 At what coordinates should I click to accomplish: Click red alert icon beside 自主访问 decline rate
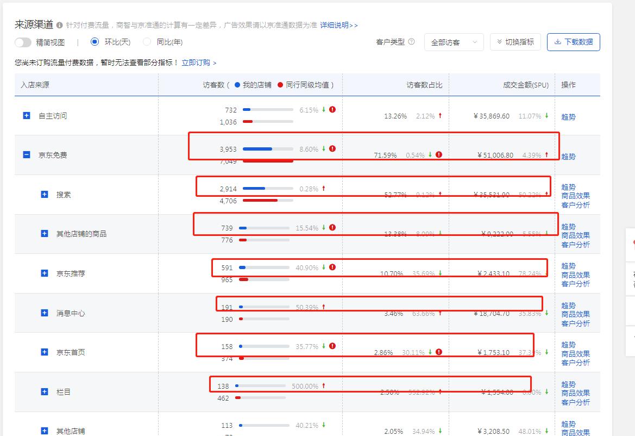tap(333, 109)
